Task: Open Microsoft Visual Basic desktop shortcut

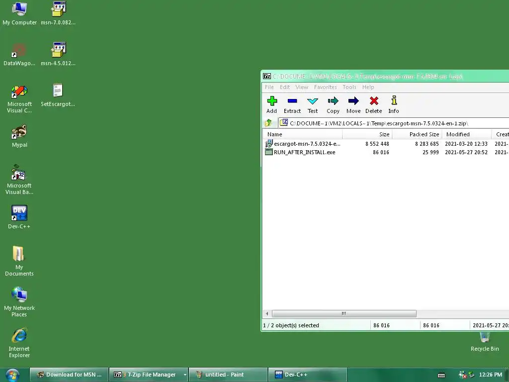Action: [19, 180]
